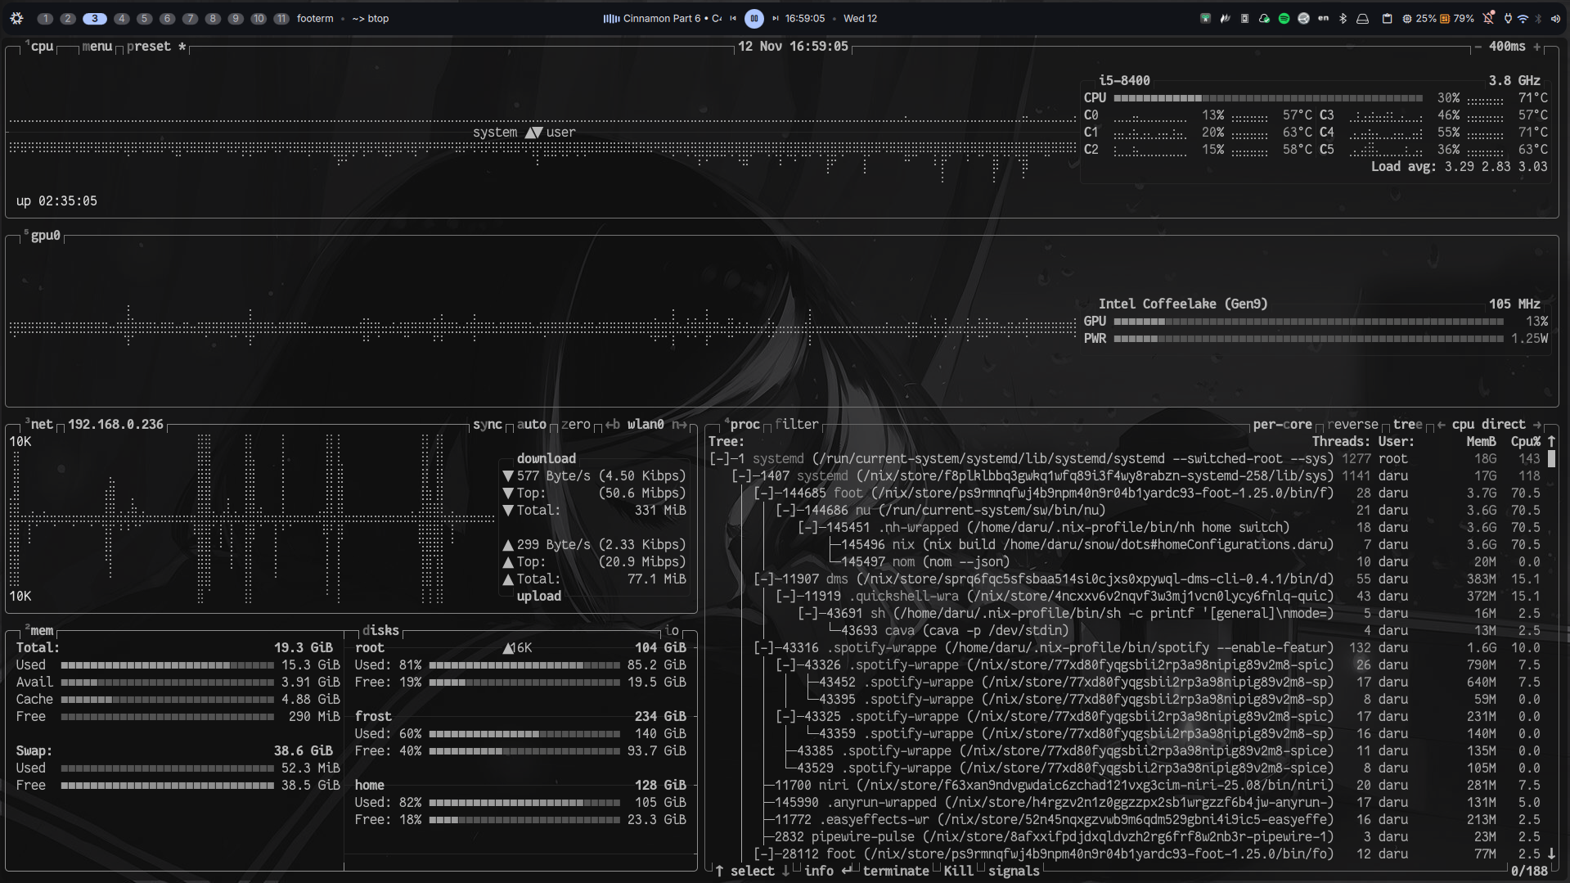Select the 2832 pipewire-pulse process row

point(1124,836)
